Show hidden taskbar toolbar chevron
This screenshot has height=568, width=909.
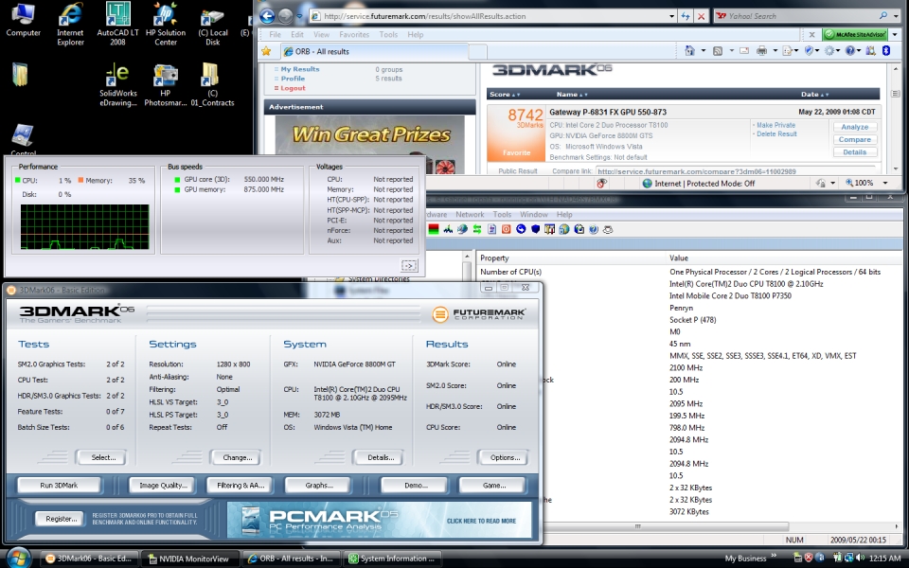[774, 557]
